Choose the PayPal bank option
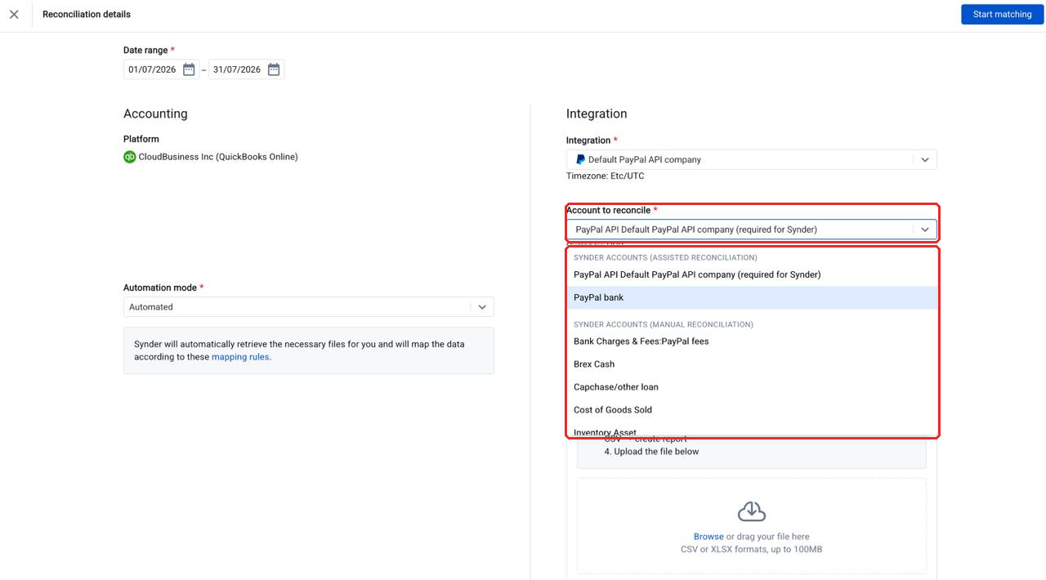The width and height of the screenshot is (1046, 580). (752, 297)
